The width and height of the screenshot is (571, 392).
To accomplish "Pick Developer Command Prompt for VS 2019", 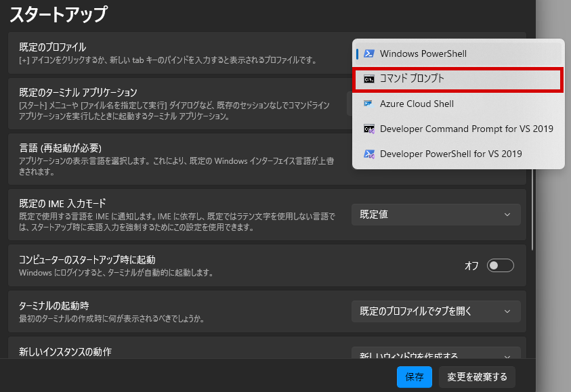I will click(x=466, y=129).
